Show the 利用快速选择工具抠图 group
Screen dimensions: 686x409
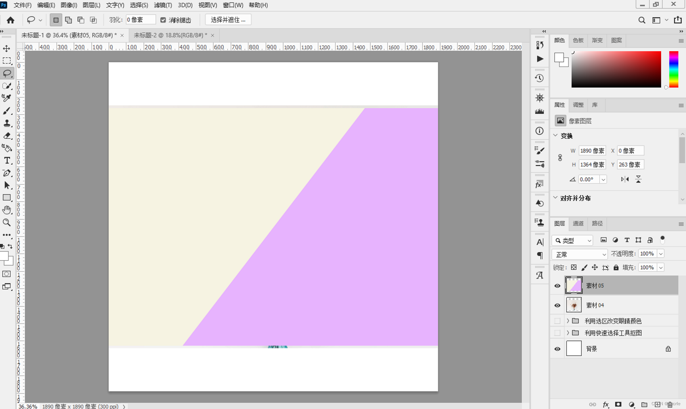point(557,333)
